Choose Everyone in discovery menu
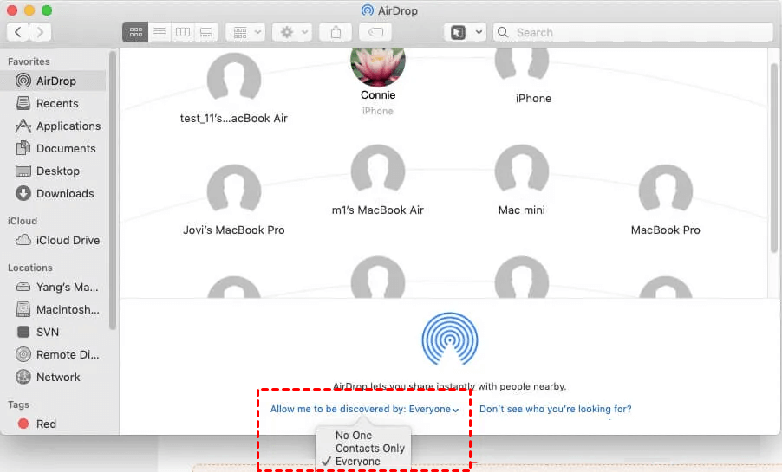This screenshot has width=782, height=472. click(357, 461)
